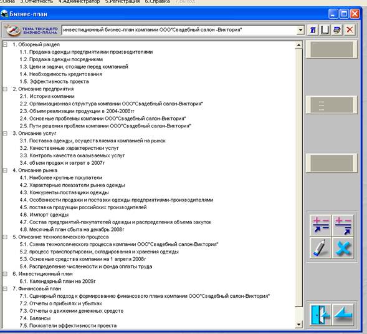Click the blue back arrow icon
Image resolution: width=367 pixels, height=334 pixels.
[x=343, y=314]
